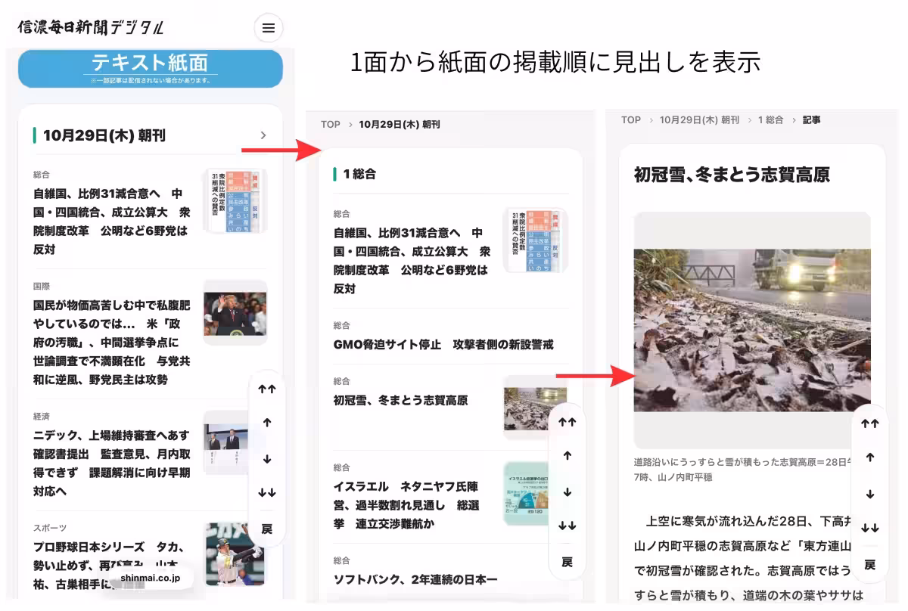Click 10月29日(木) 朝刊 breadcrumb in article panel
The height and width of the screenshot is (611, 908).
click(699, 119)
